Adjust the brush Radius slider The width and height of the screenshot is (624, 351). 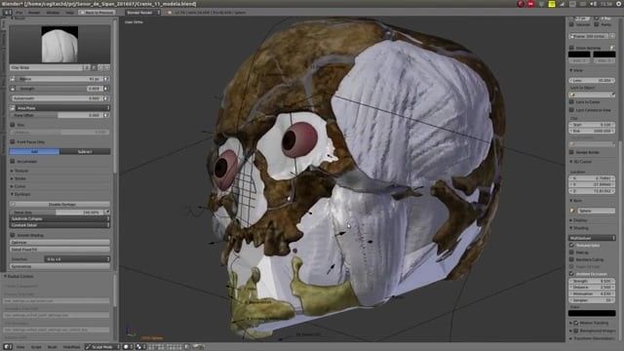pos(59,79)
